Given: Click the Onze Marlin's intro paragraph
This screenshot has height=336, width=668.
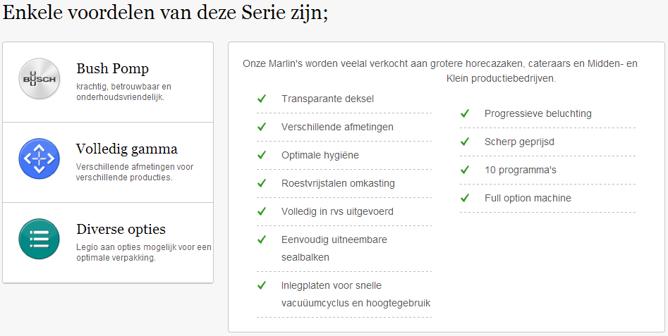Looking at the screenshot, I should [440, 71].
